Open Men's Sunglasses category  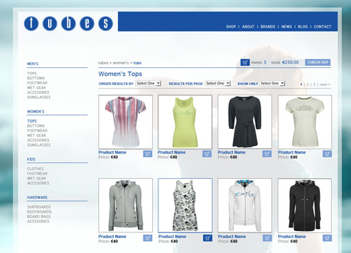tap(39, 97)
